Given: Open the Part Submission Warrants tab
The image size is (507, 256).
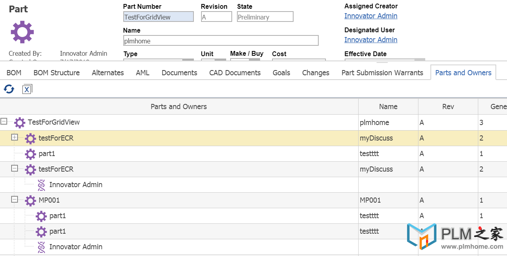Looking at the screenshot, I should [x=383, y=72].
